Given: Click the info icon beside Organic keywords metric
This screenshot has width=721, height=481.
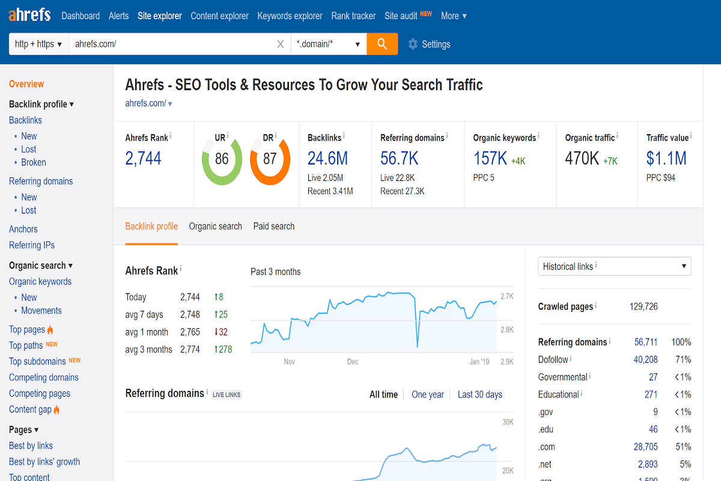Looking at the screenshot, I should pyautogui.click(x=539, y=136).
